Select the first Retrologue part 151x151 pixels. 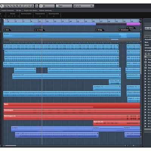72,111
